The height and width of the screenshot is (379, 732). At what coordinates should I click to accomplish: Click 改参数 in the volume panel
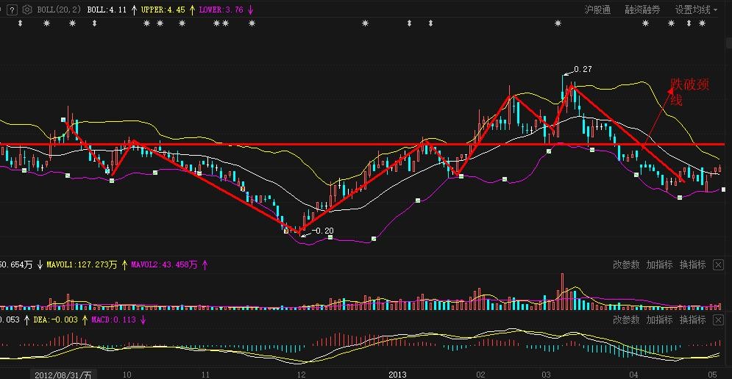[626, 265]
